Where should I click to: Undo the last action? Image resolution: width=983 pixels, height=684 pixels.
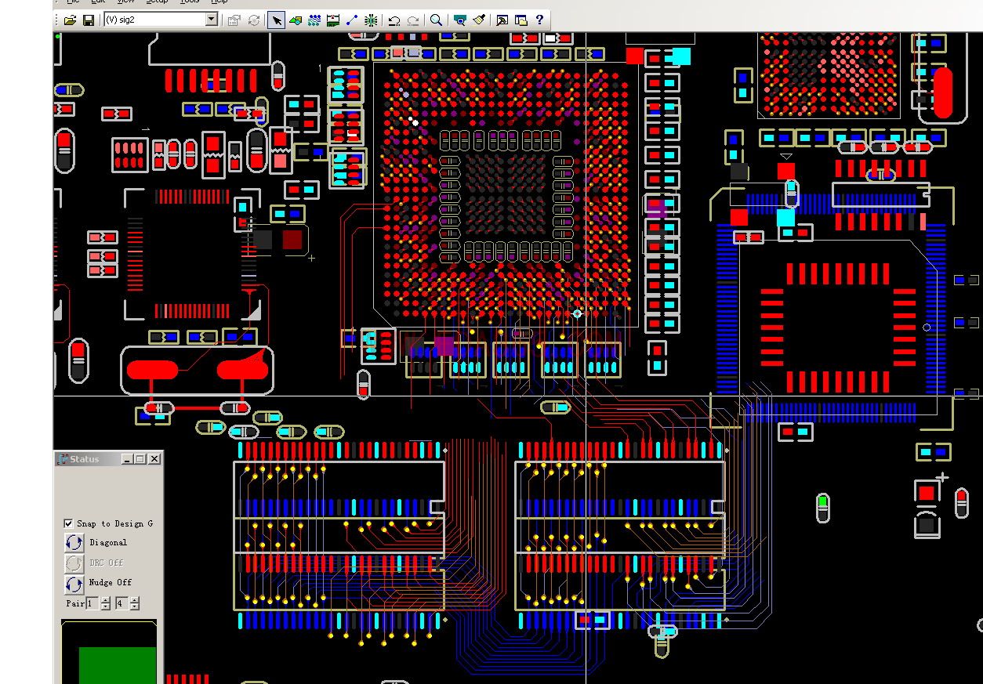click(x=394, y=20)
